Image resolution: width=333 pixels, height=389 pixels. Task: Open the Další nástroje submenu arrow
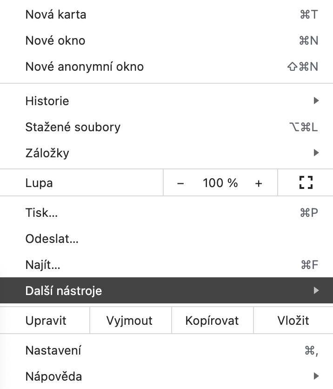(x=316, y=291)
